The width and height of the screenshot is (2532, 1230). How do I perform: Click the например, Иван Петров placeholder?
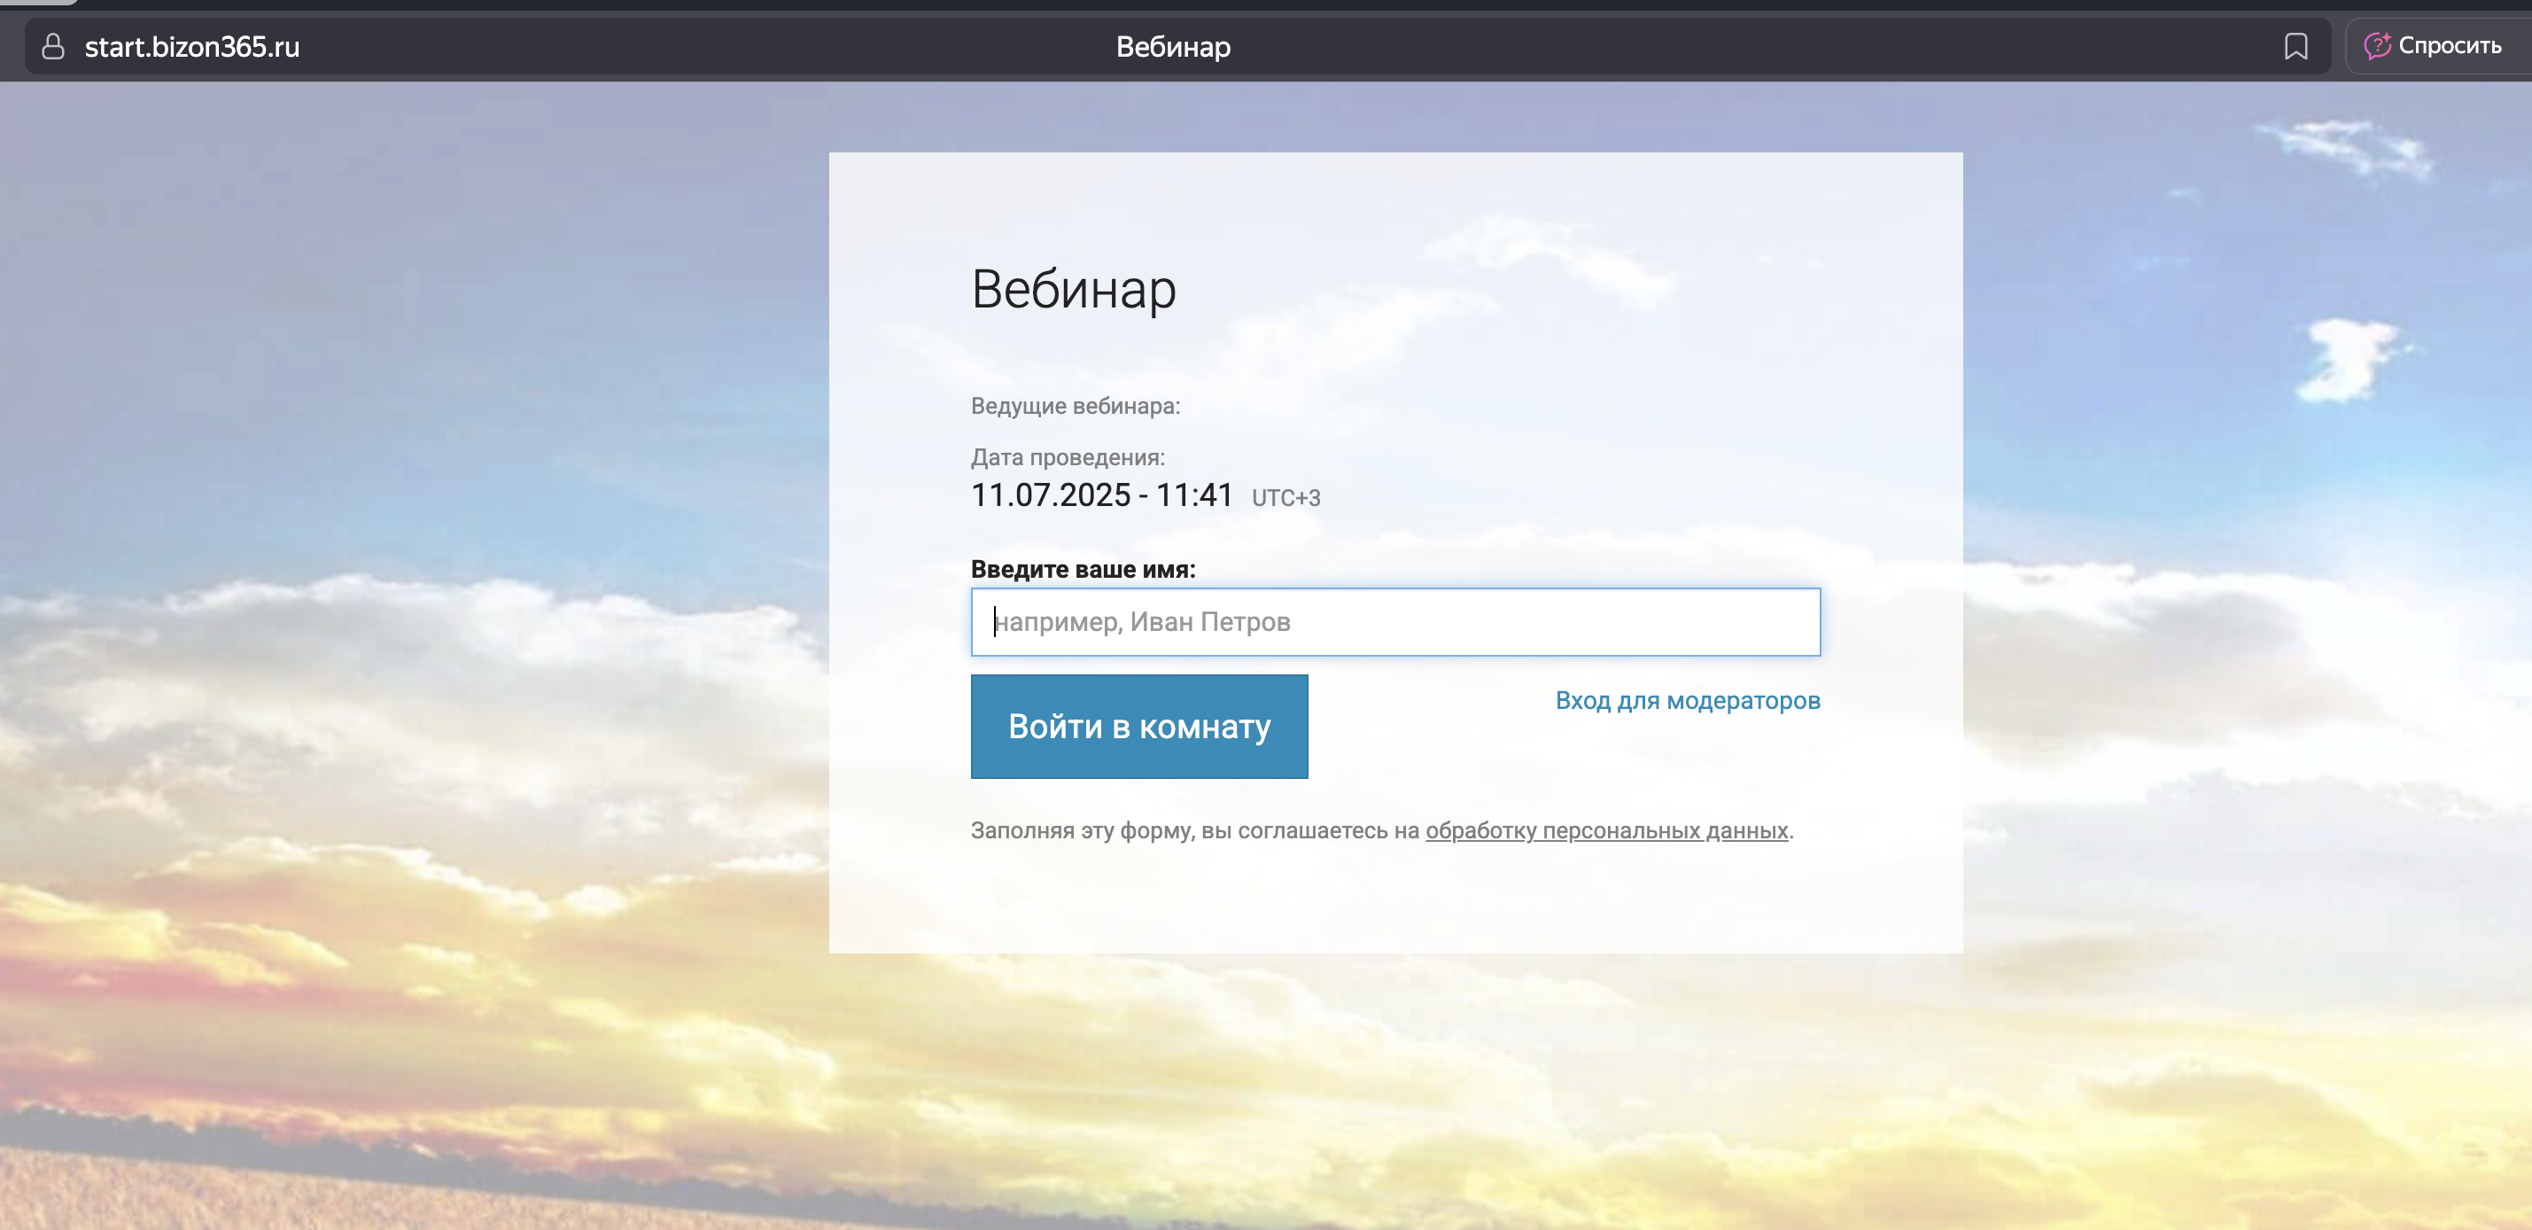tap(1142, 621)
